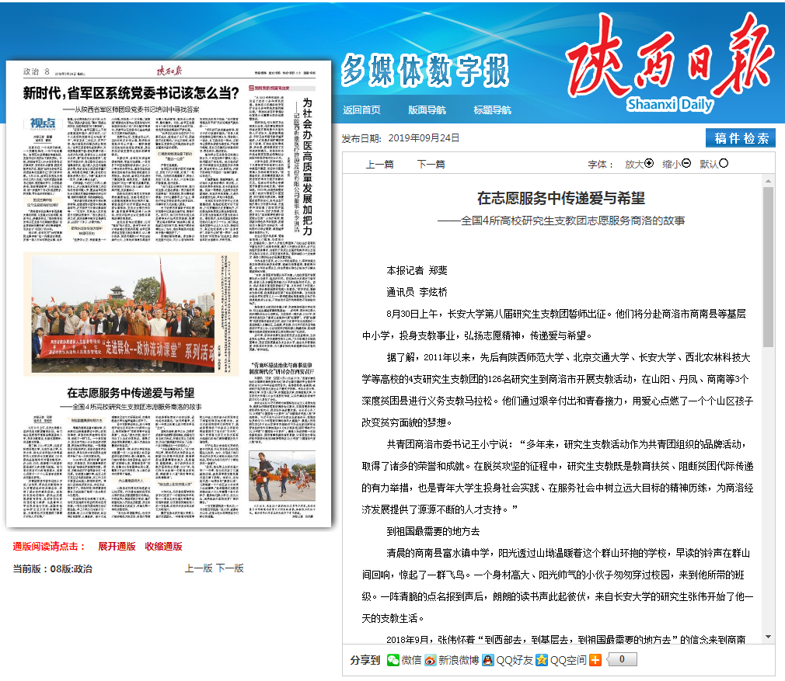Click the 默认 default font circle icon

click(x=724, y=164)
